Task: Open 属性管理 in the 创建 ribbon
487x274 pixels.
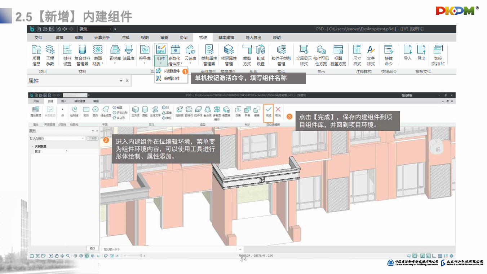Action: click(x=36, y=111)
